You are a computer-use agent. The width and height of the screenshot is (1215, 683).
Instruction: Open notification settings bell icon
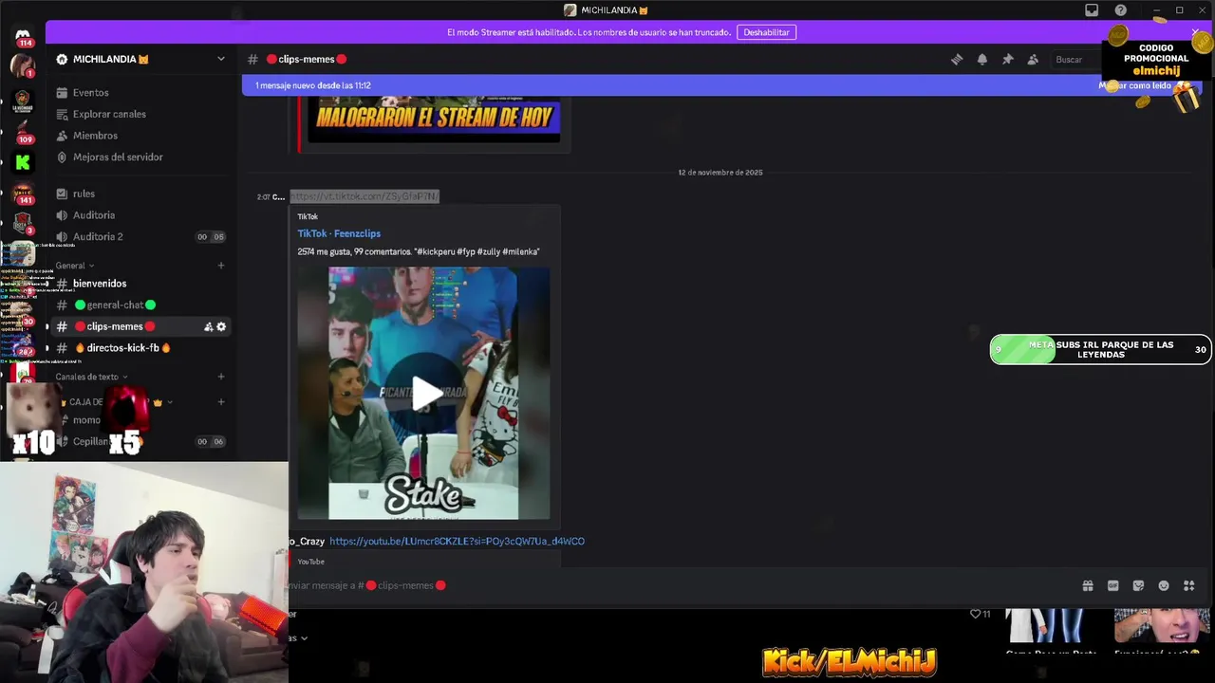[982, 59]
